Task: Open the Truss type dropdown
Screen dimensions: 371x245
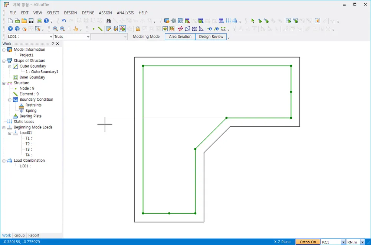Action: [88, 37]
